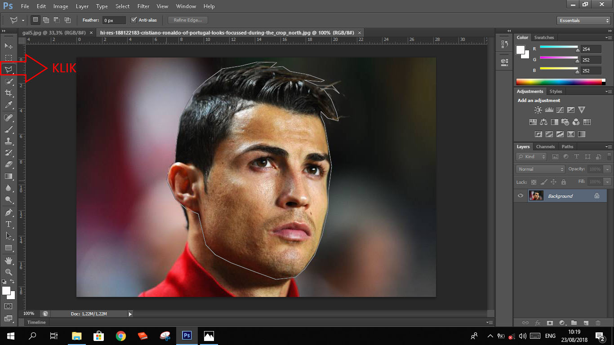Click the Delete layer trash icon
The height and width of the screenshot is (345, 614).
coord(598,323)
